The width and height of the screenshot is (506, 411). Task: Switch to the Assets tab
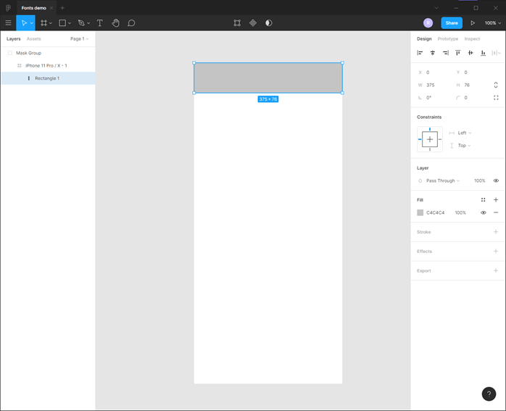pyautogui.click(x=34, y=38)
